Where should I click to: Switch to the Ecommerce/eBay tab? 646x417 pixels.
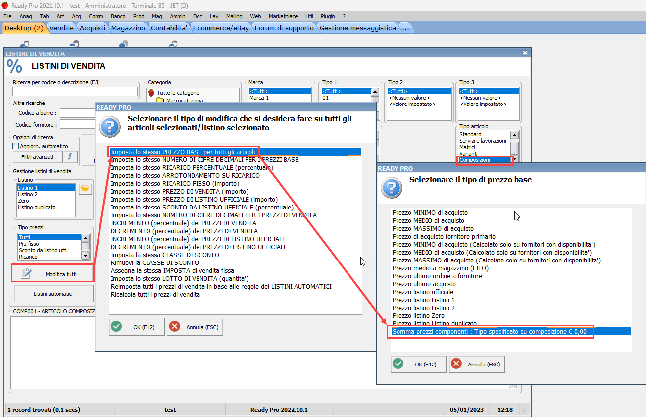point(221,28)
